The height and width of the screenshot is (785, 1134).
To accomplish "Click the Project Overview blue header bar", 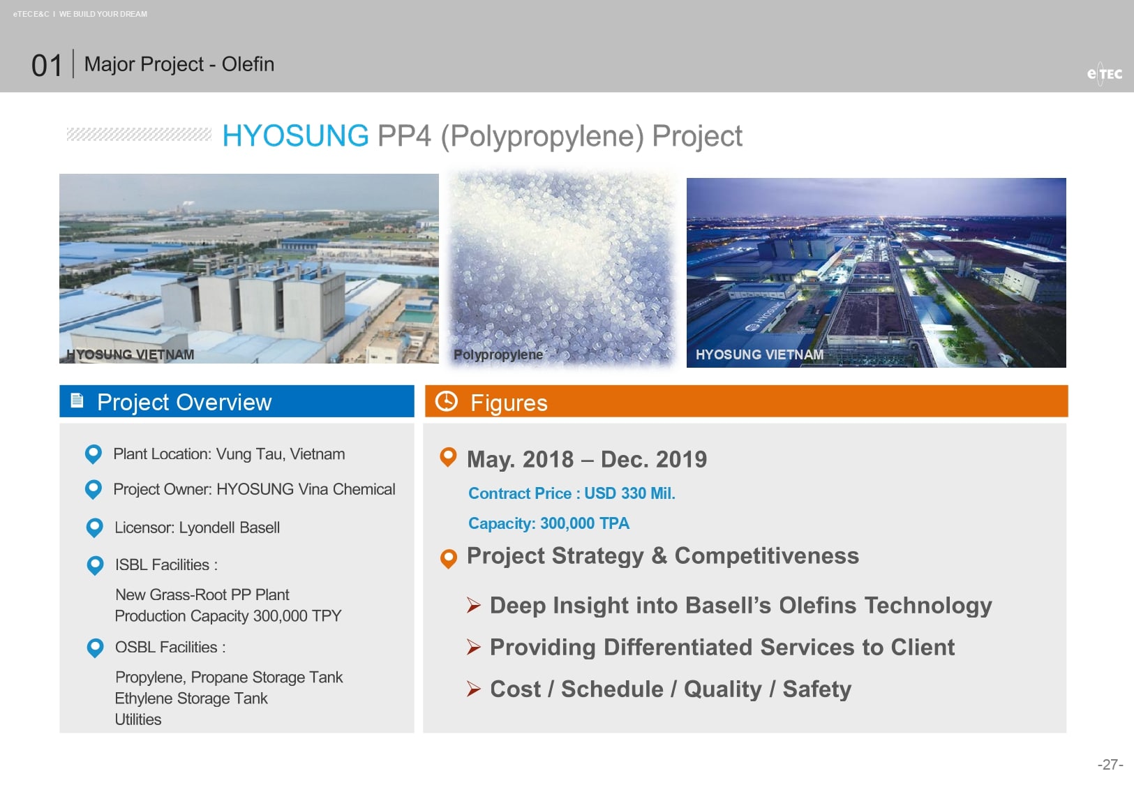I will pos(237,401).
